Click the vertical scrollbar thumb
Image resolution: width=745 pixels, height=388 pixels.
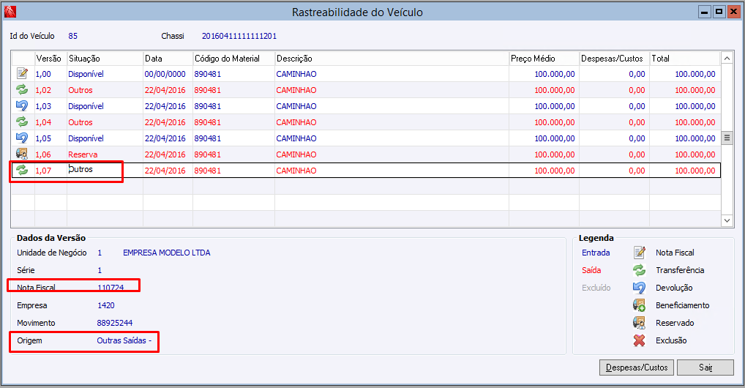pyautogui.click(x=727, y=138)
